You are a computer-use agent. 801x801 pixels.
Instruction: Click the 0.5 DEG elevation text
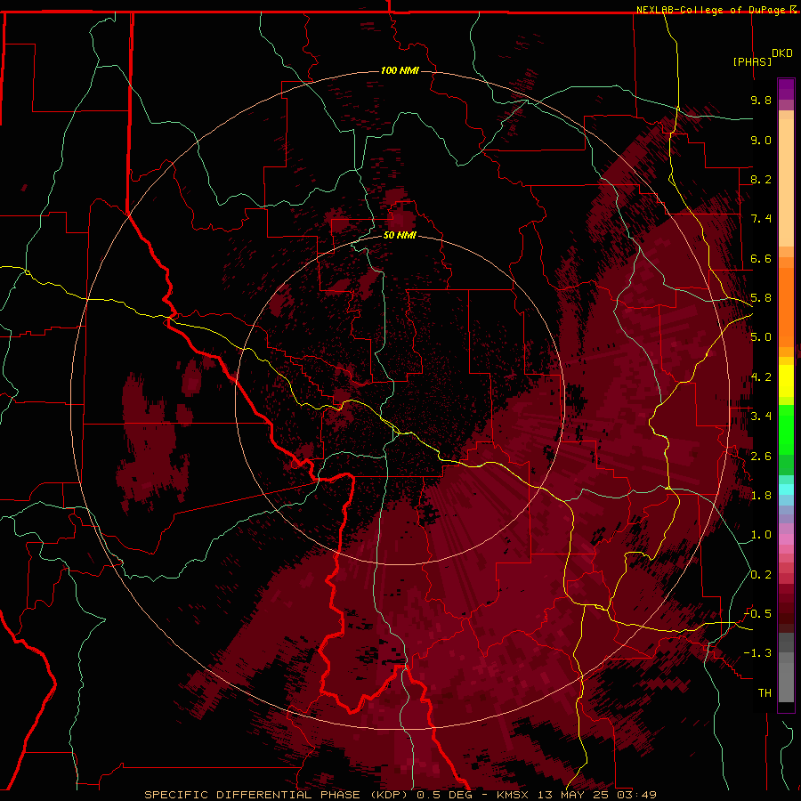(444, 795)
